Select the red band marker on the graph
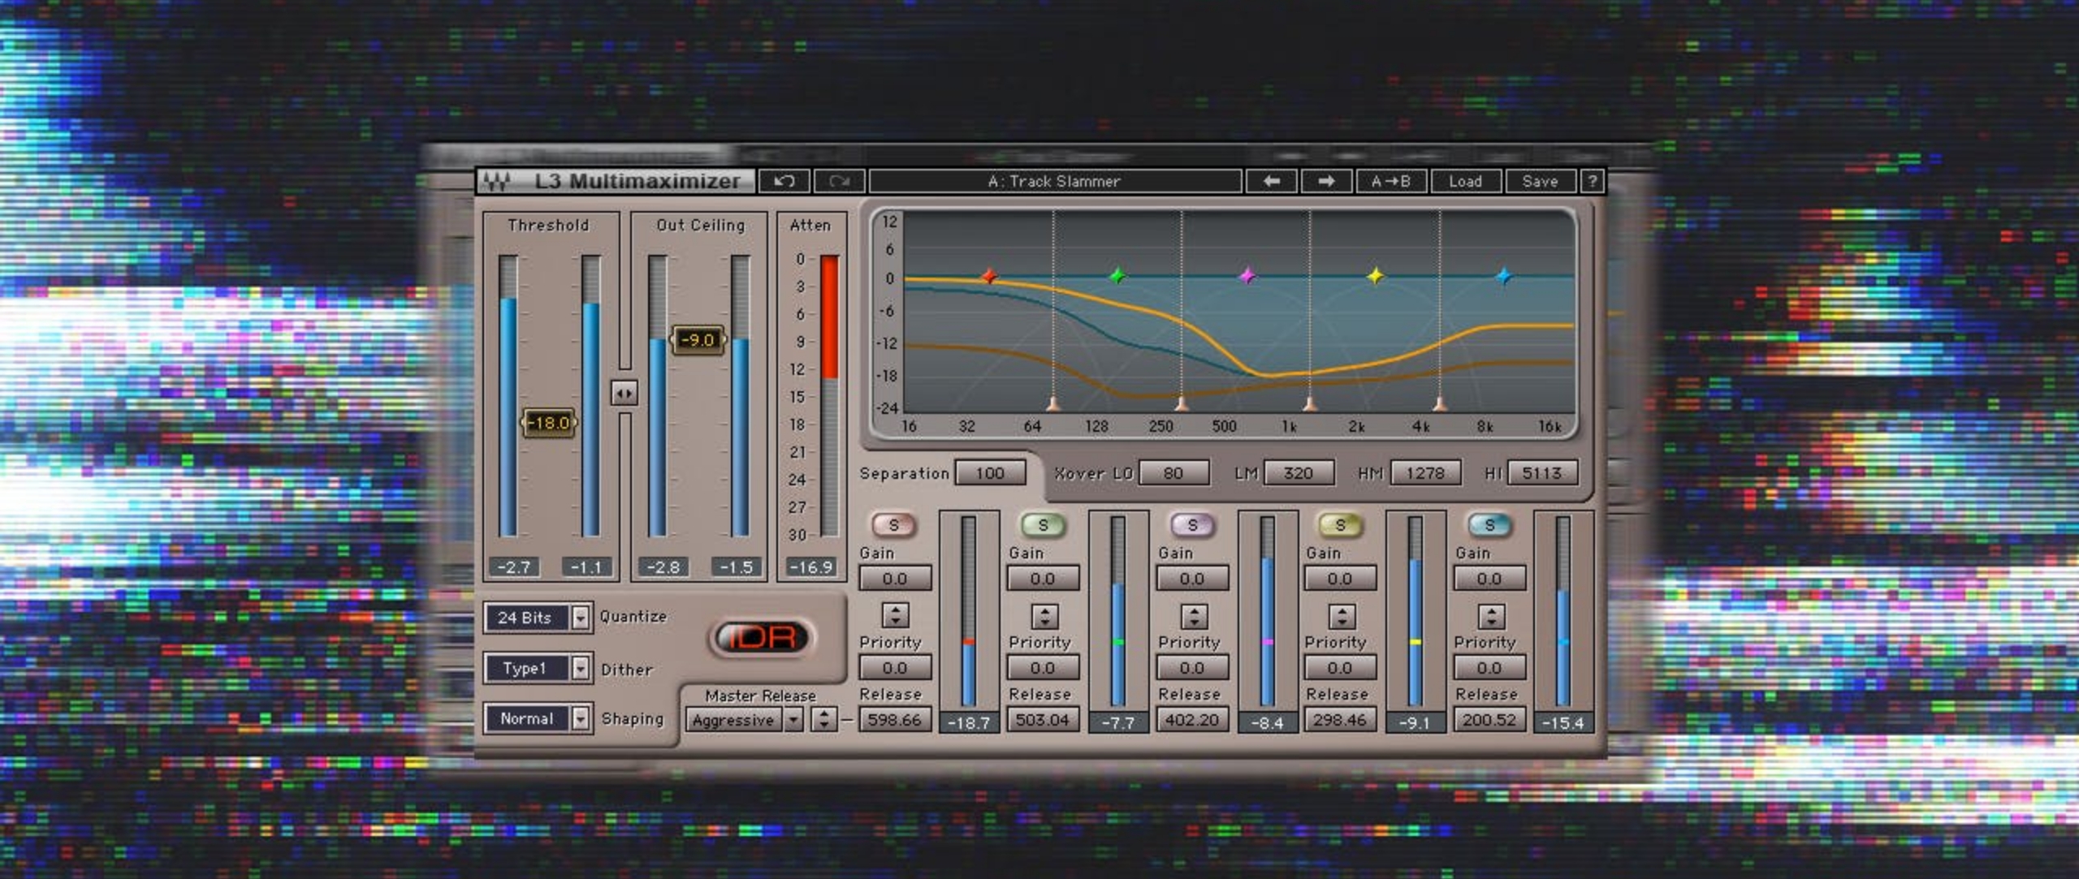2079x879 pixels. (x=989, y=276)
